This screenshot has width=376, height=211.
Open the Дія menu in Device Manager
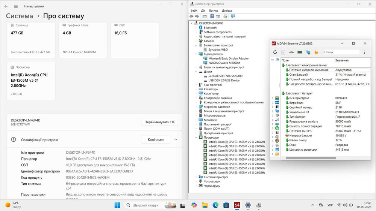[x=203, y=10]
